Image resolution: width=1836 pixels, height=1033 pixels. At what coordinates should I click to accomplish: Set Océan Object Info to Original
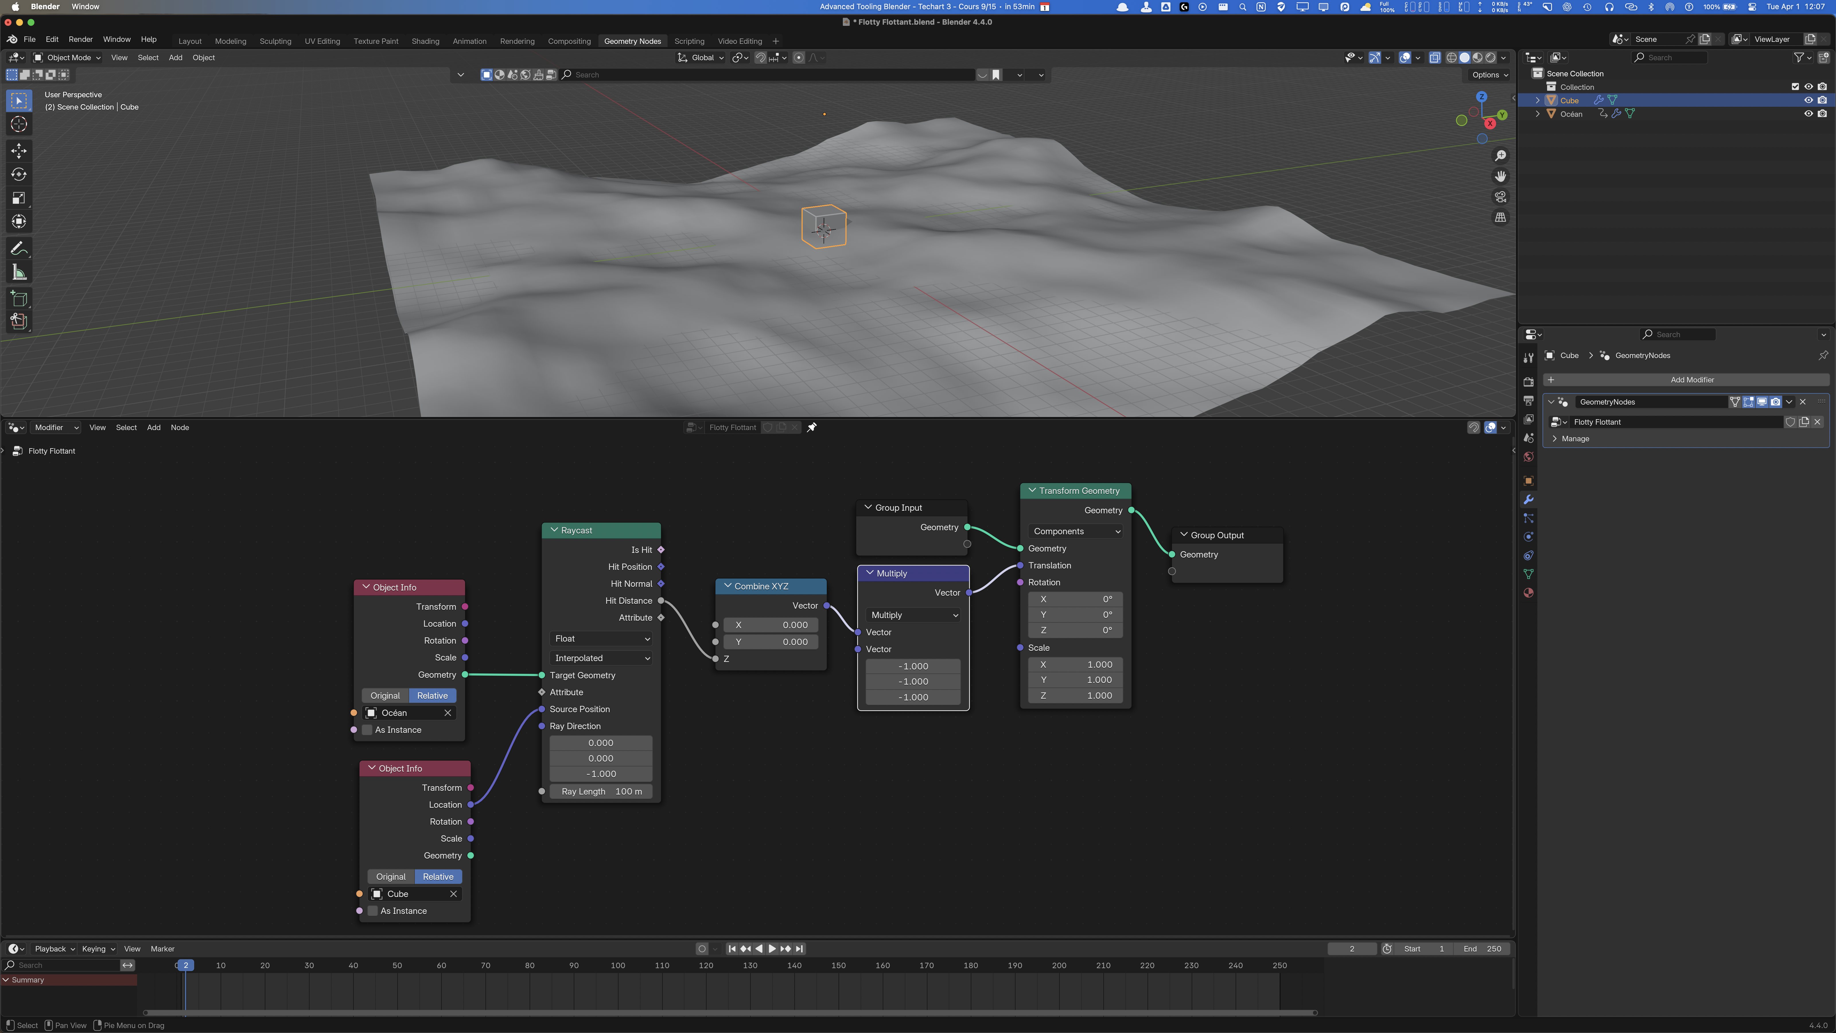385,696
